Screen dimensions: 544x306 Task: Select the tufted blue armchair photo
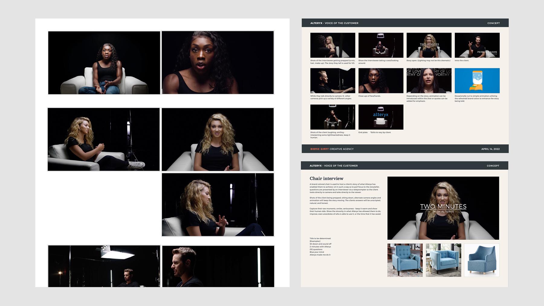click(405, 260)
